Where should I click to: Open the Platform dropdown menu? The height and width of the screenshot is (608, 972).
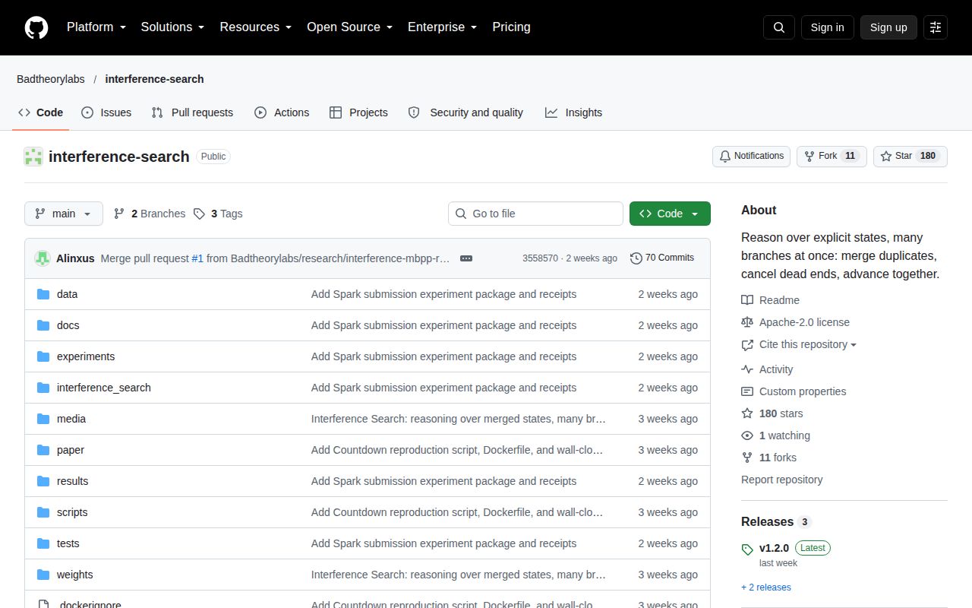(96, 27)
